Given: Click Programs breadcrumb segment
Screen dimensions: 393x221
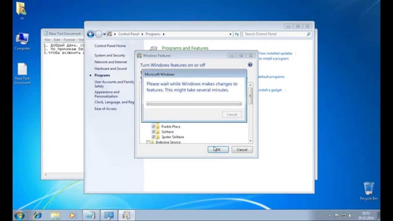Looking at the screenshot, I should (x=153, y=34).
